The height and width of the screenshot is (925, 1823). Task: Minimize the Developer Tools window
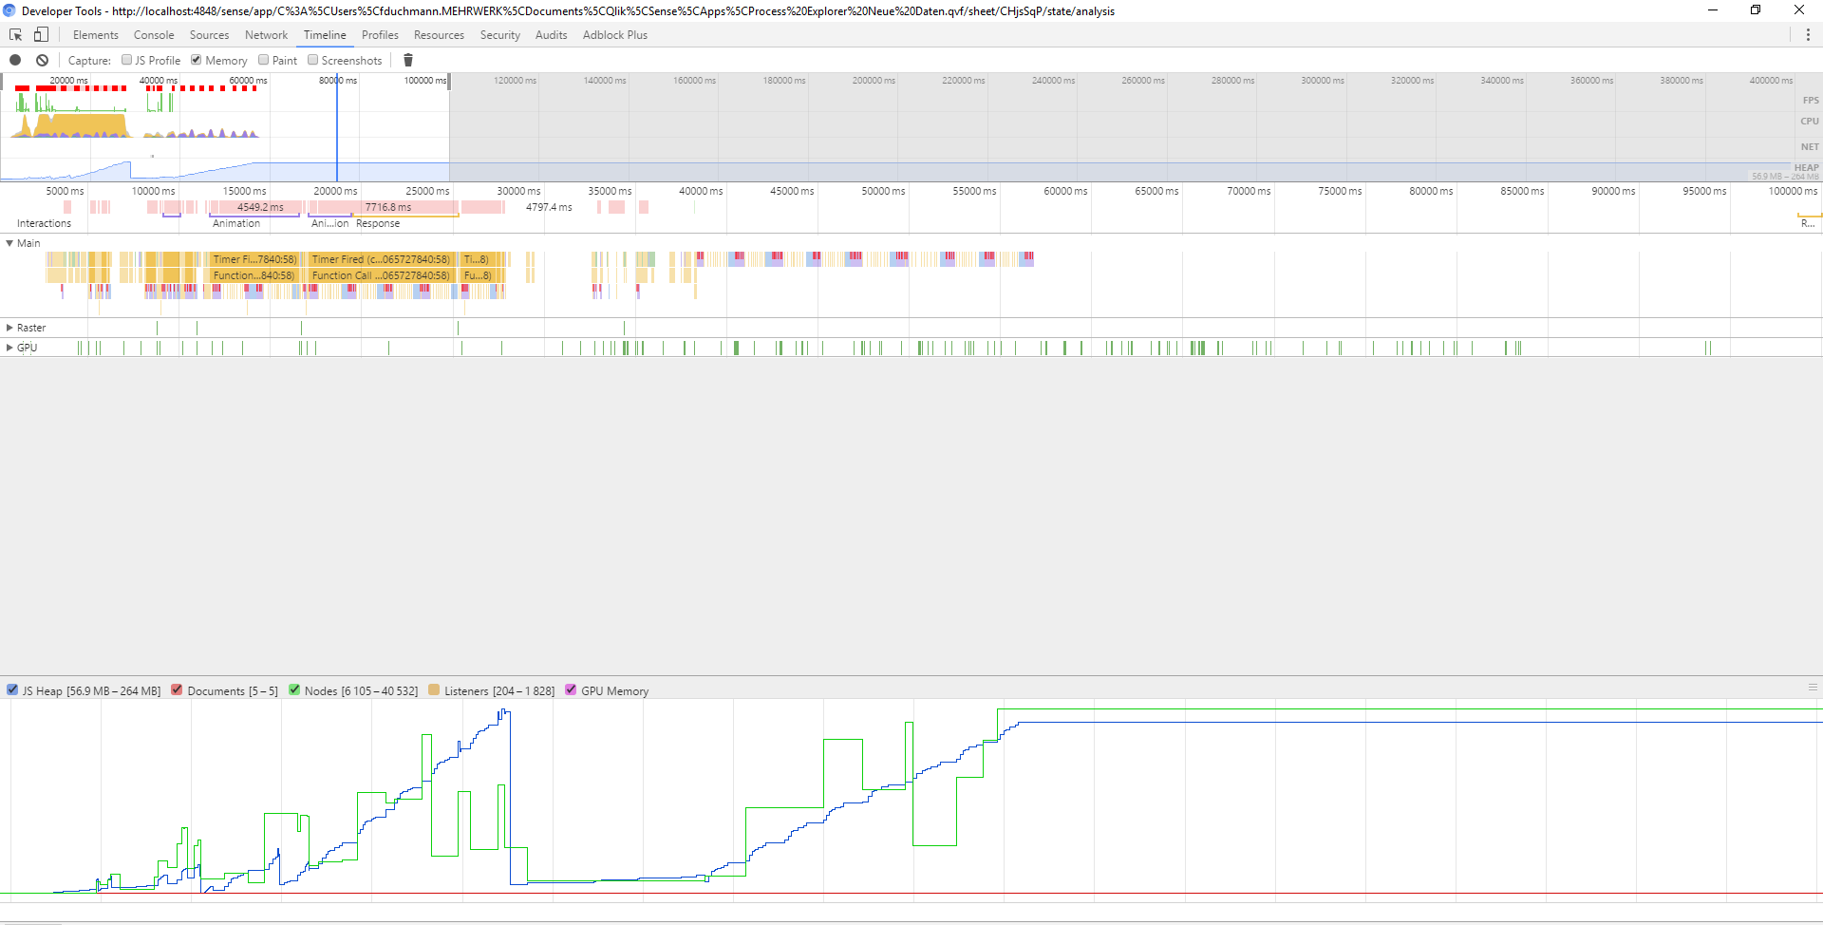1713,10
